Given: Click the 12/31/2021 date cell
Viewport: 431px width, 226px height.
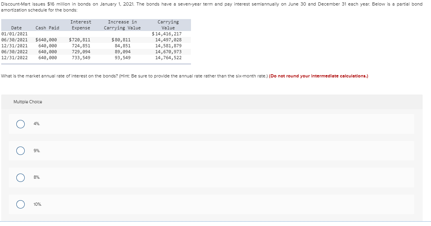Looking at the screenshot, I should 14,46.
